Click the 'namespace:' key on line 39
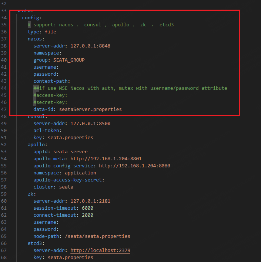Viewport: 261px width, 262px height. tap(47, 53)
